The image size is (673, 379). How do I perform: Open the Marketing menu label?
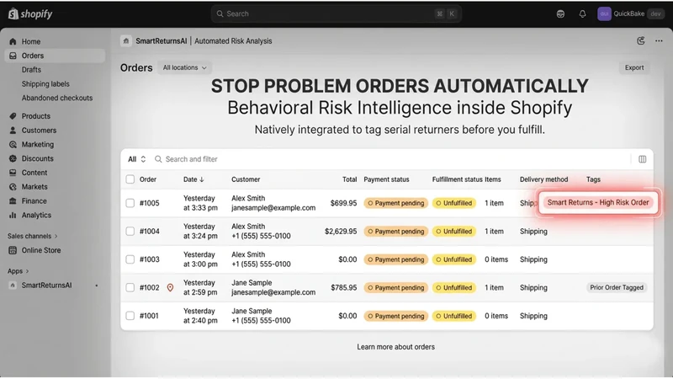coord(38,144)
